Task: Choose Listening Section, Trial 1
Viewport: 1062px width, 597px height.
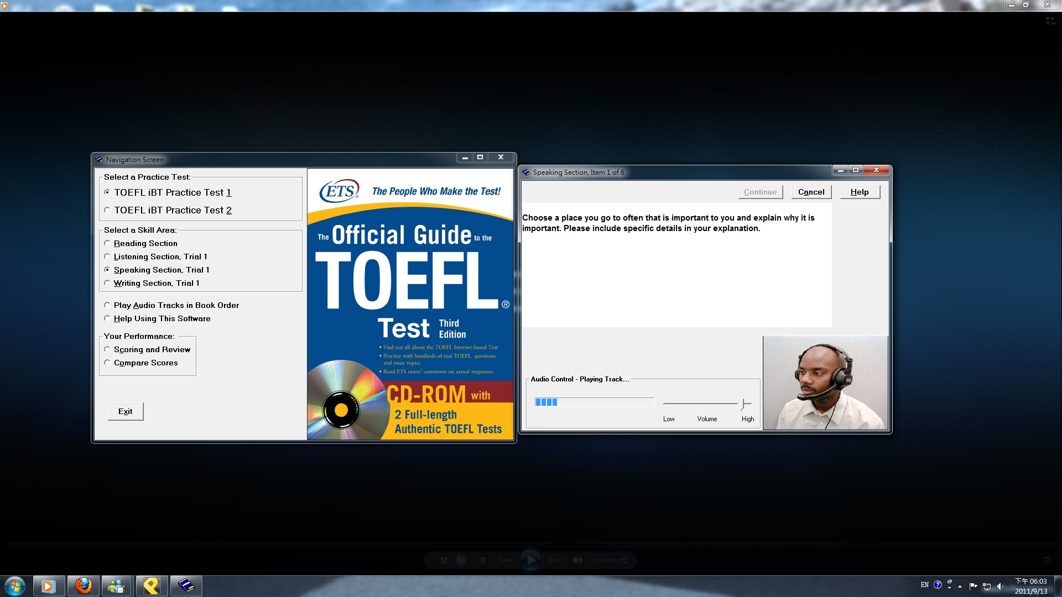Action: pyautogui.click(x=155, y=256)
